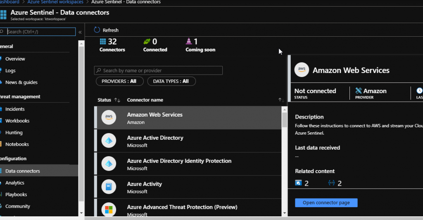Click the Azure Activity book icon
The height and width of the screenshot is (220, 423).
click(x=109, y=187)
